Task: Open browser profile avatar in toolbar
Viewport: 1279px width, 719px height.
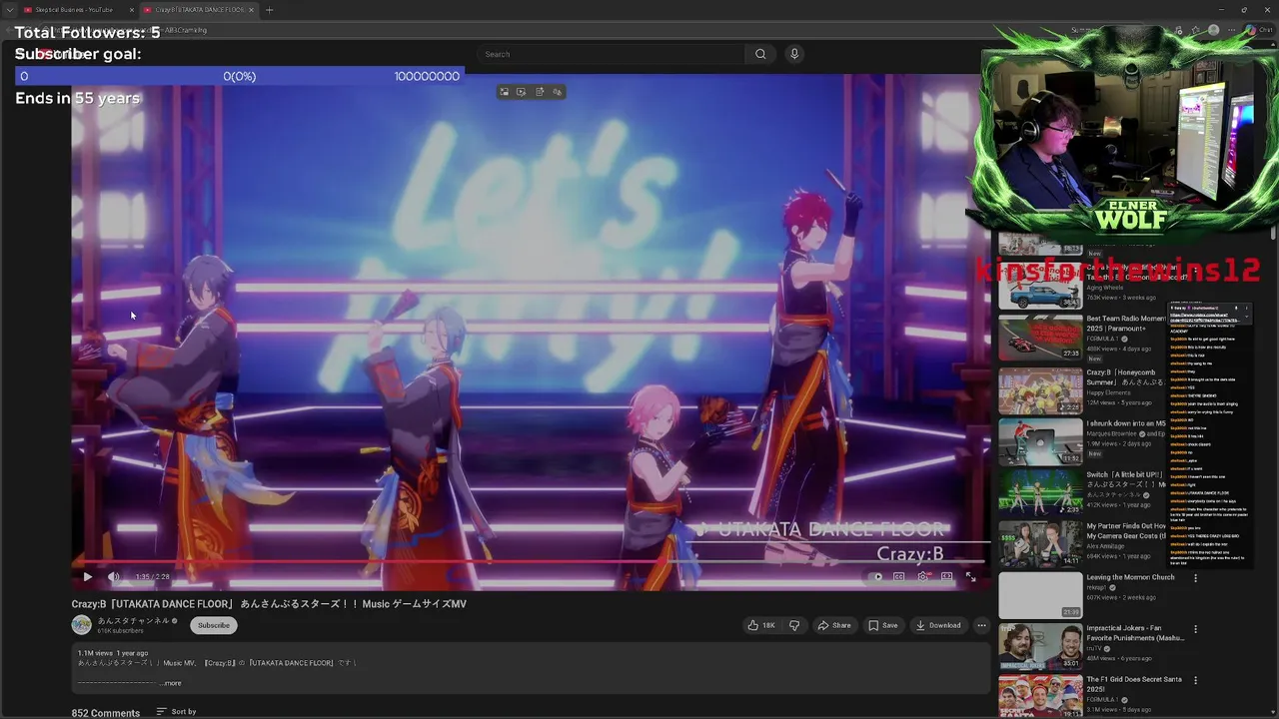Action: click(x=1213, y=30)
